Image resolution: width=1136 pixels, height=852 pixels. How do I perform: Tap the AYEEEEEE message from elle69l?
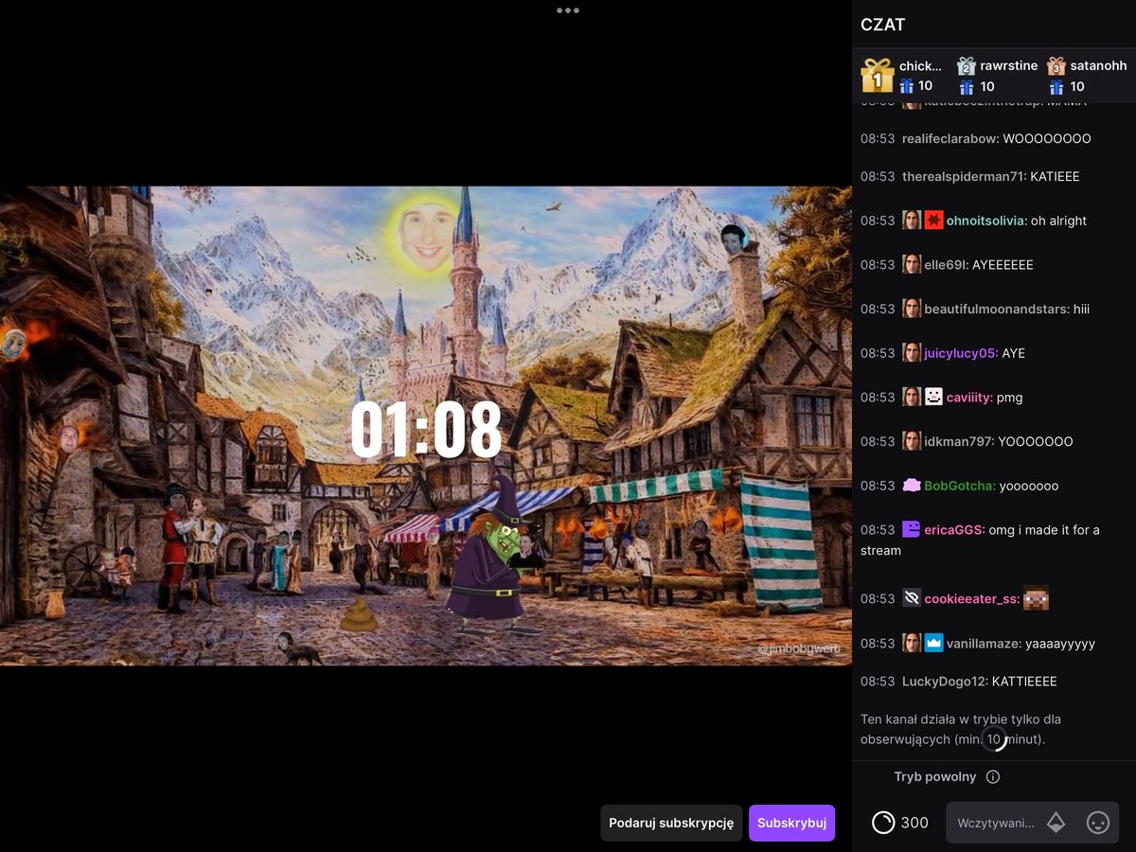(x=1003, y=265)
